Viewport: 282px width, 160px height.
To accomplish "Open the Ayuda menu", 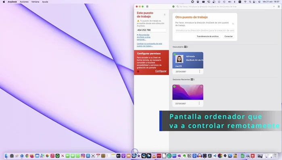I will coord(45,2).
